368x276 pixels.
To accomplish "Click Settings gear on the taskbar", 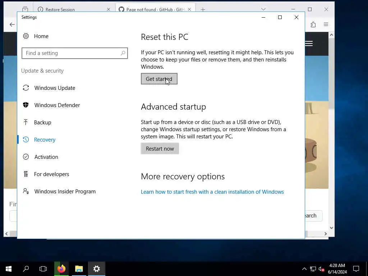I will (96, 269).
